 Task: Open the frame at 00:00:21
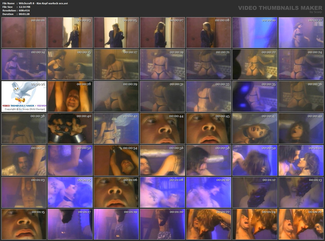209,64
